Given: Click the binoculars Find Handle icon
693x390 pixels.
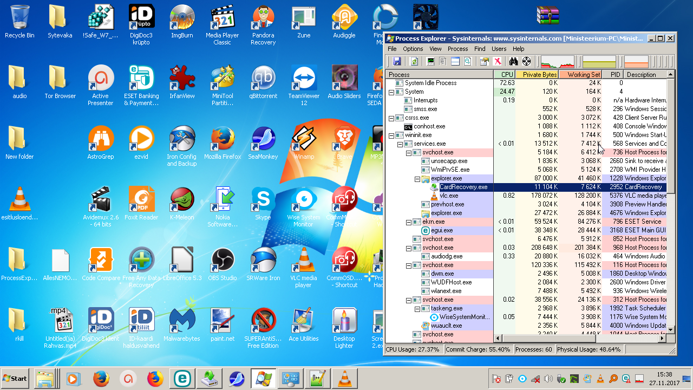Looking at the screenshot, I should [x=514, y=61].
